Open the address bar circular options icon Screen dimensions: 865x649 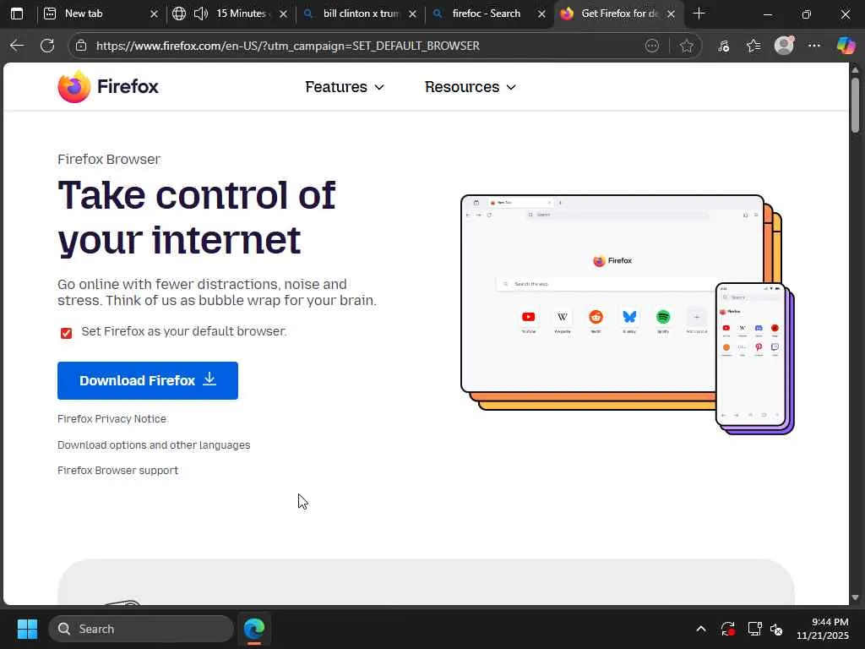652,46
